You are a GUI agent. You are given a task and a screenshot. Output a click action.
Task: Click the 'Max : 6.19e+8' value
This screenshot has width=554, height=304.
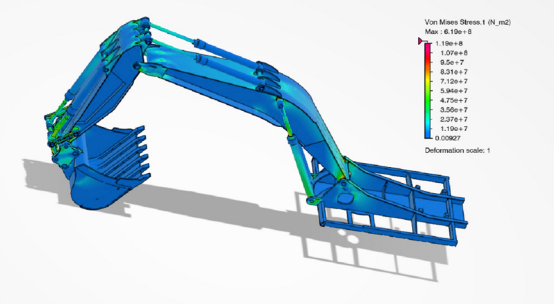click(x=448, y=32)
